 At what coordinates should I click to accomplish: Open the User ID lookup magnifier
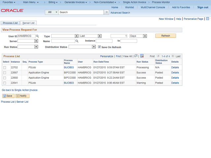click(x=37, y=36)
